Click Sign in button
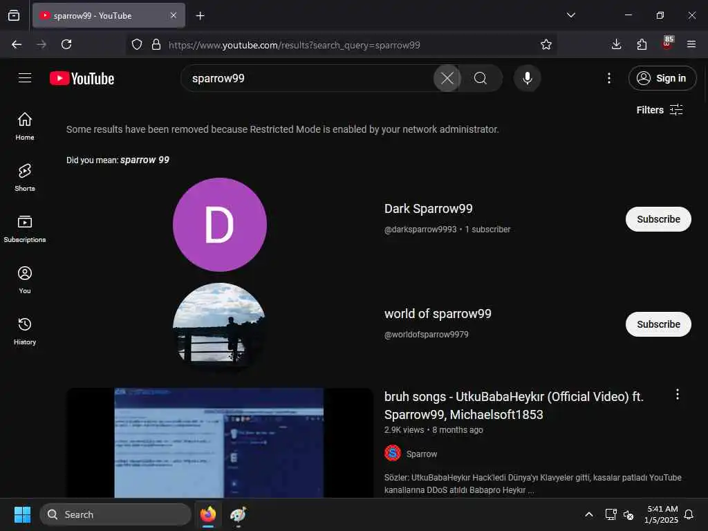The height and width of the screenshot is (531, 708). [x=662, y=78]
